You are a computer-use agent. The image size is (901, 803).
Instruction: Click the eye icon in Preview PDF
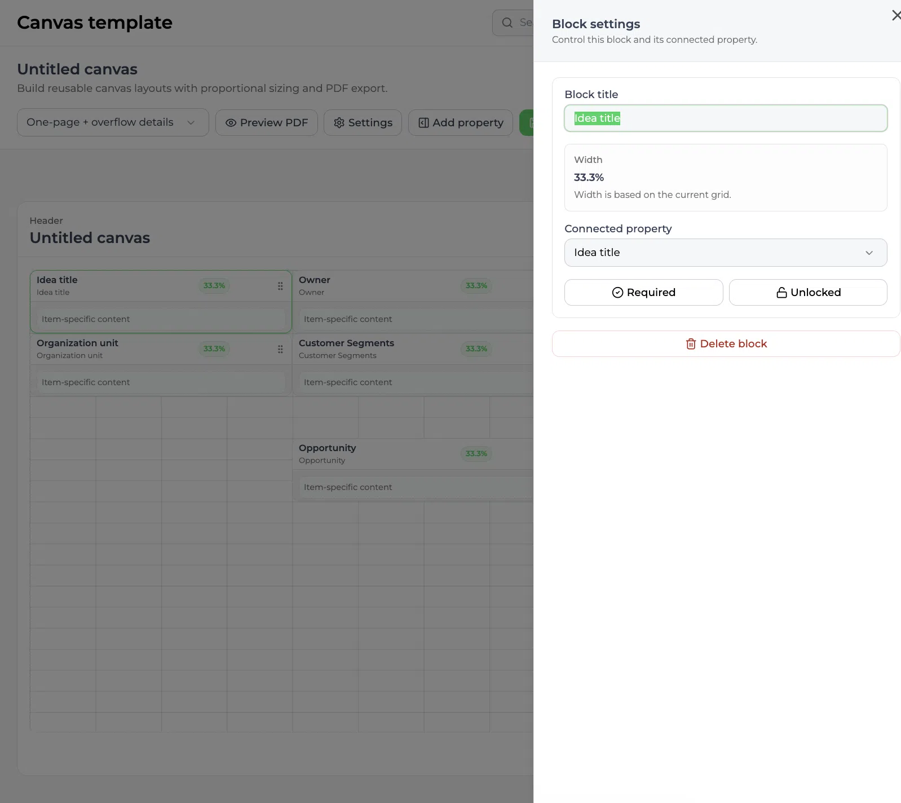[x=231, y=123]
